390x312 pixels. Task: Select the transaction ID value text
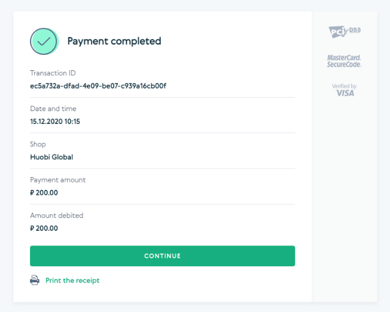coord(98,86)
